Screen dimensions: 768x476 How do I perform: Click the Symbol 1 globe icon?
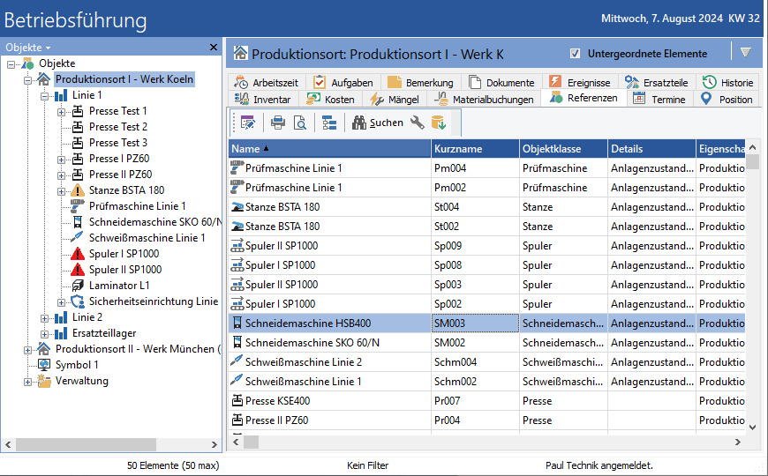(44, 365)
